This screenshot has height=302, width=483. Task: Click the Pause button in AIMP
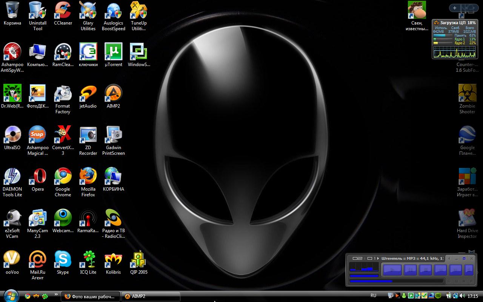pos(410,270)
